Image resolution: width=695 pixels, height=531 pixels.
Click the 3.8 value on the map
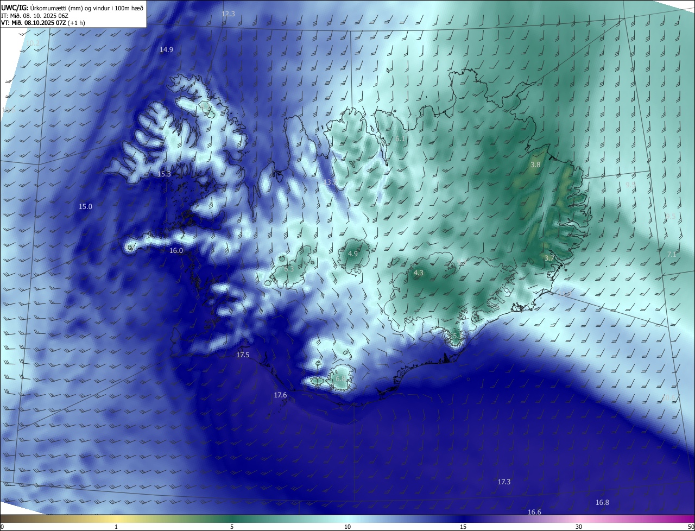click(535, 165)
